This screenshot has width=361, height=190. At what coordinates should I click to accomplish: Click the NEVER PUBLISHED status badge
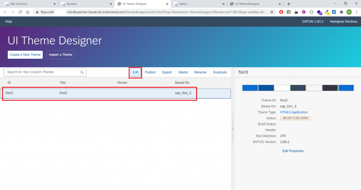coord(295,118)
